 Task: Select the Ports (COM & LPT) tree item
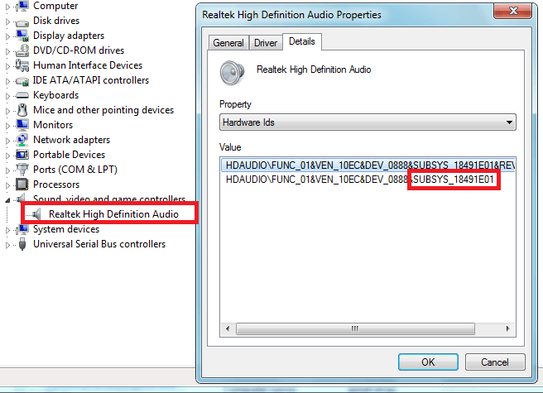[75, 170]
